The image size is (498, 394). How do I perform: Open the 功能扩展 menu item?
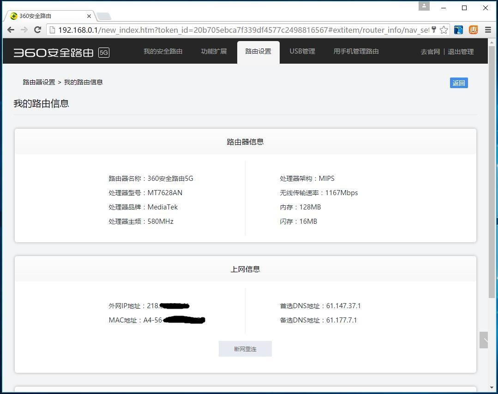point(214,52)
